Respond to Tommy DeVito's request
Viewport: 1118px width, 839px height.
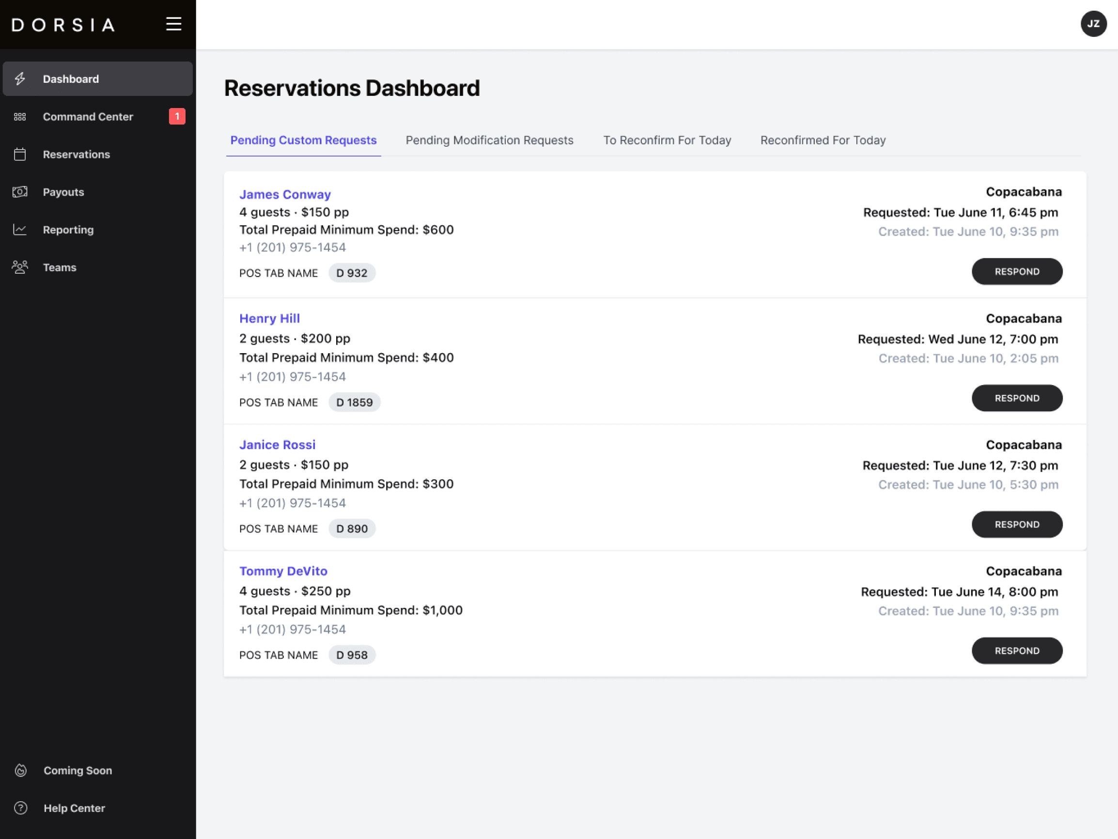[1016, 651]
